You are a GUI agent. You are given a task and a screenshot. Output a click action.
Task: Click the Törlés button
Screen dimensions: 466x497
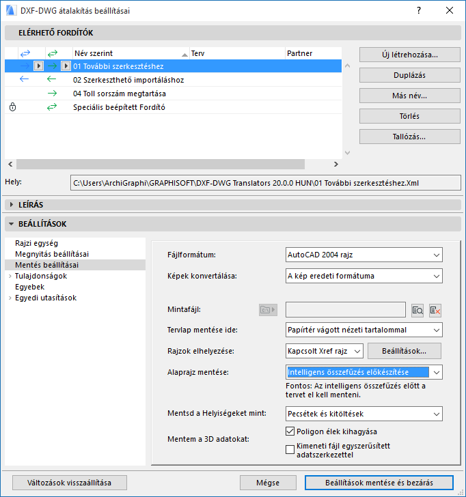tap(409, 116)
